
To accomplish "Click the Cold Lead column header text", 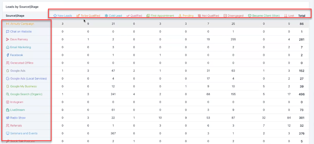I will (x=115, y=16).
